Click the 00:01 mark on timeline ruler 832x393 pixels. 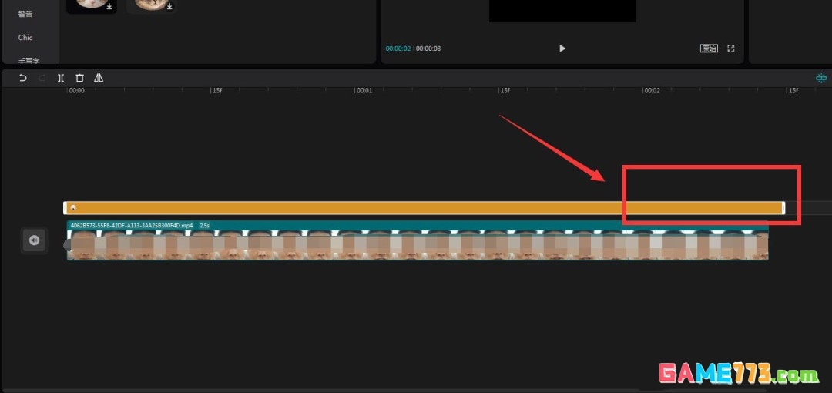363,91
